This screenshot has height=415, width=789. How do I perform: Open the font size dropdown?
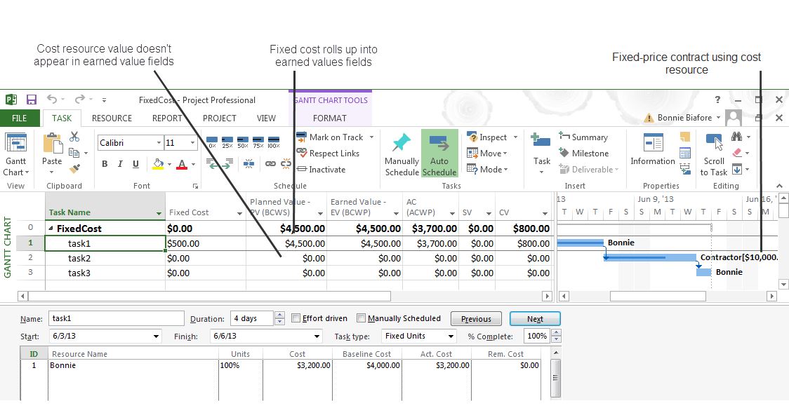click(192, 143)
